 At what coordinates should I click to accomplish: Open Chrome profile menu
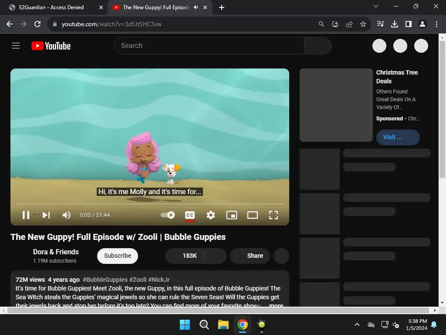click(422, 24)
